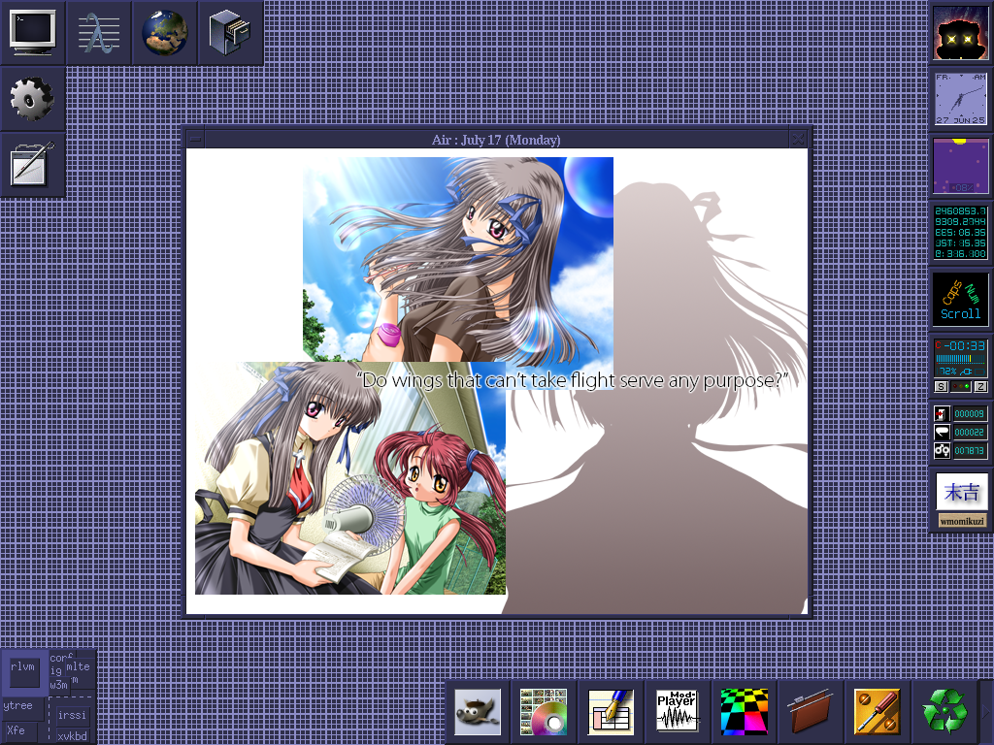Open the file cabinet drawer icon

point(231,32)
